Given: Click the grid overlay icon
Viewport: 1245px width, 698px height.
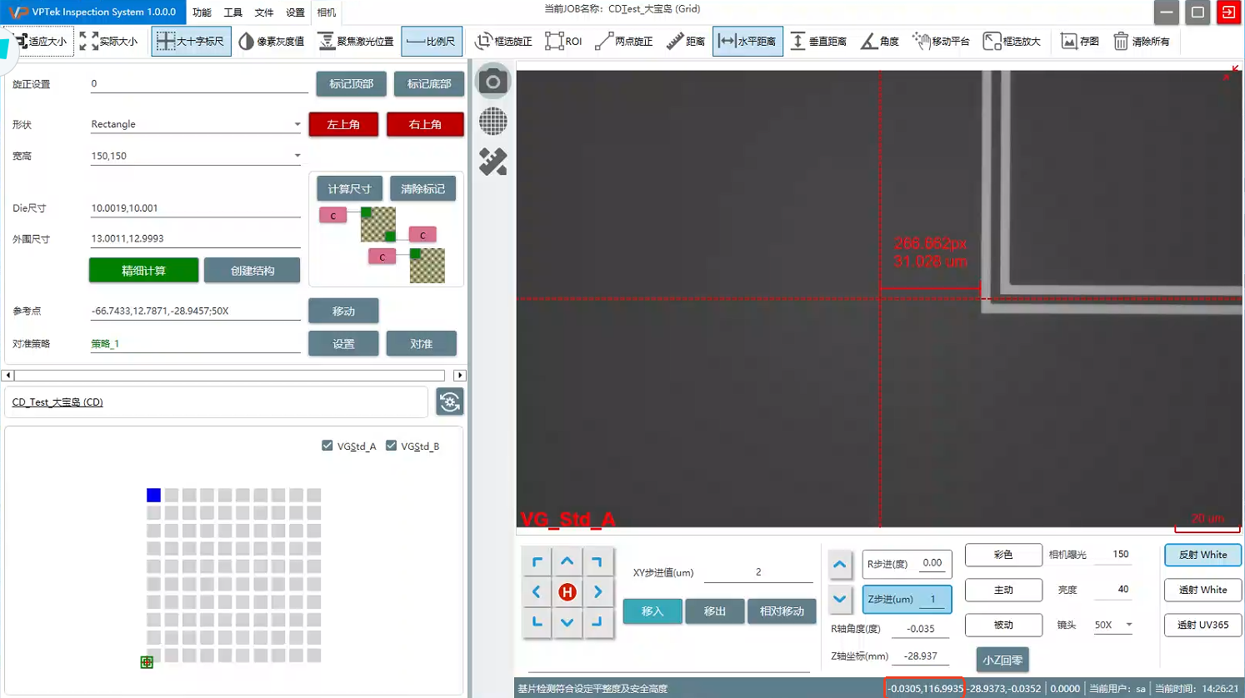Looking at the screenshot, I should click(x=492, y=122).
